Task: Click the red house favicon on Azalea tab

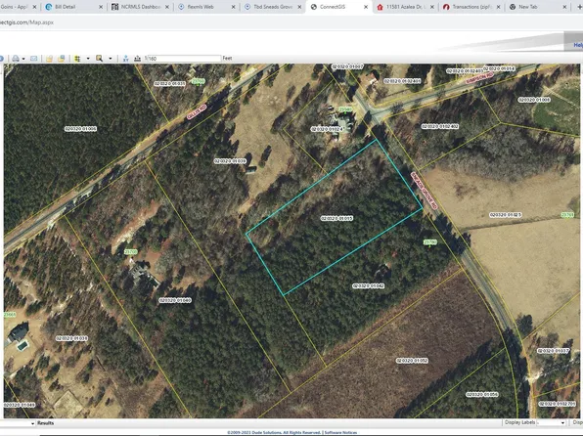Action: point(380,7)
